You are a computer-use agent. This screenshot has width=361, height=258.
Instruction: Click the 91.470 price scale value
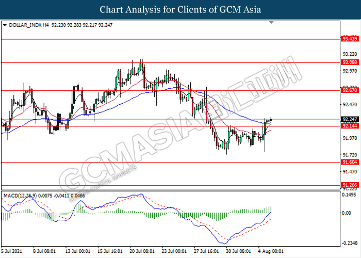pyautogui.click(x=350, y=172)
